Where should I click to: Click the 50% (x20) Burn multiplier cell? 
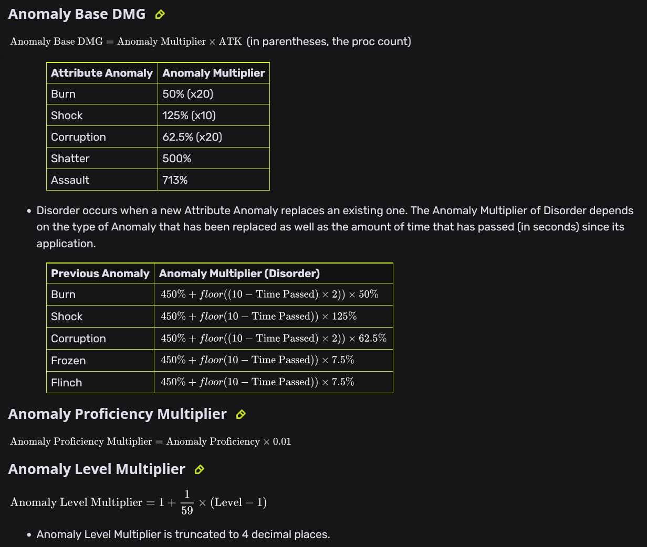187,94
